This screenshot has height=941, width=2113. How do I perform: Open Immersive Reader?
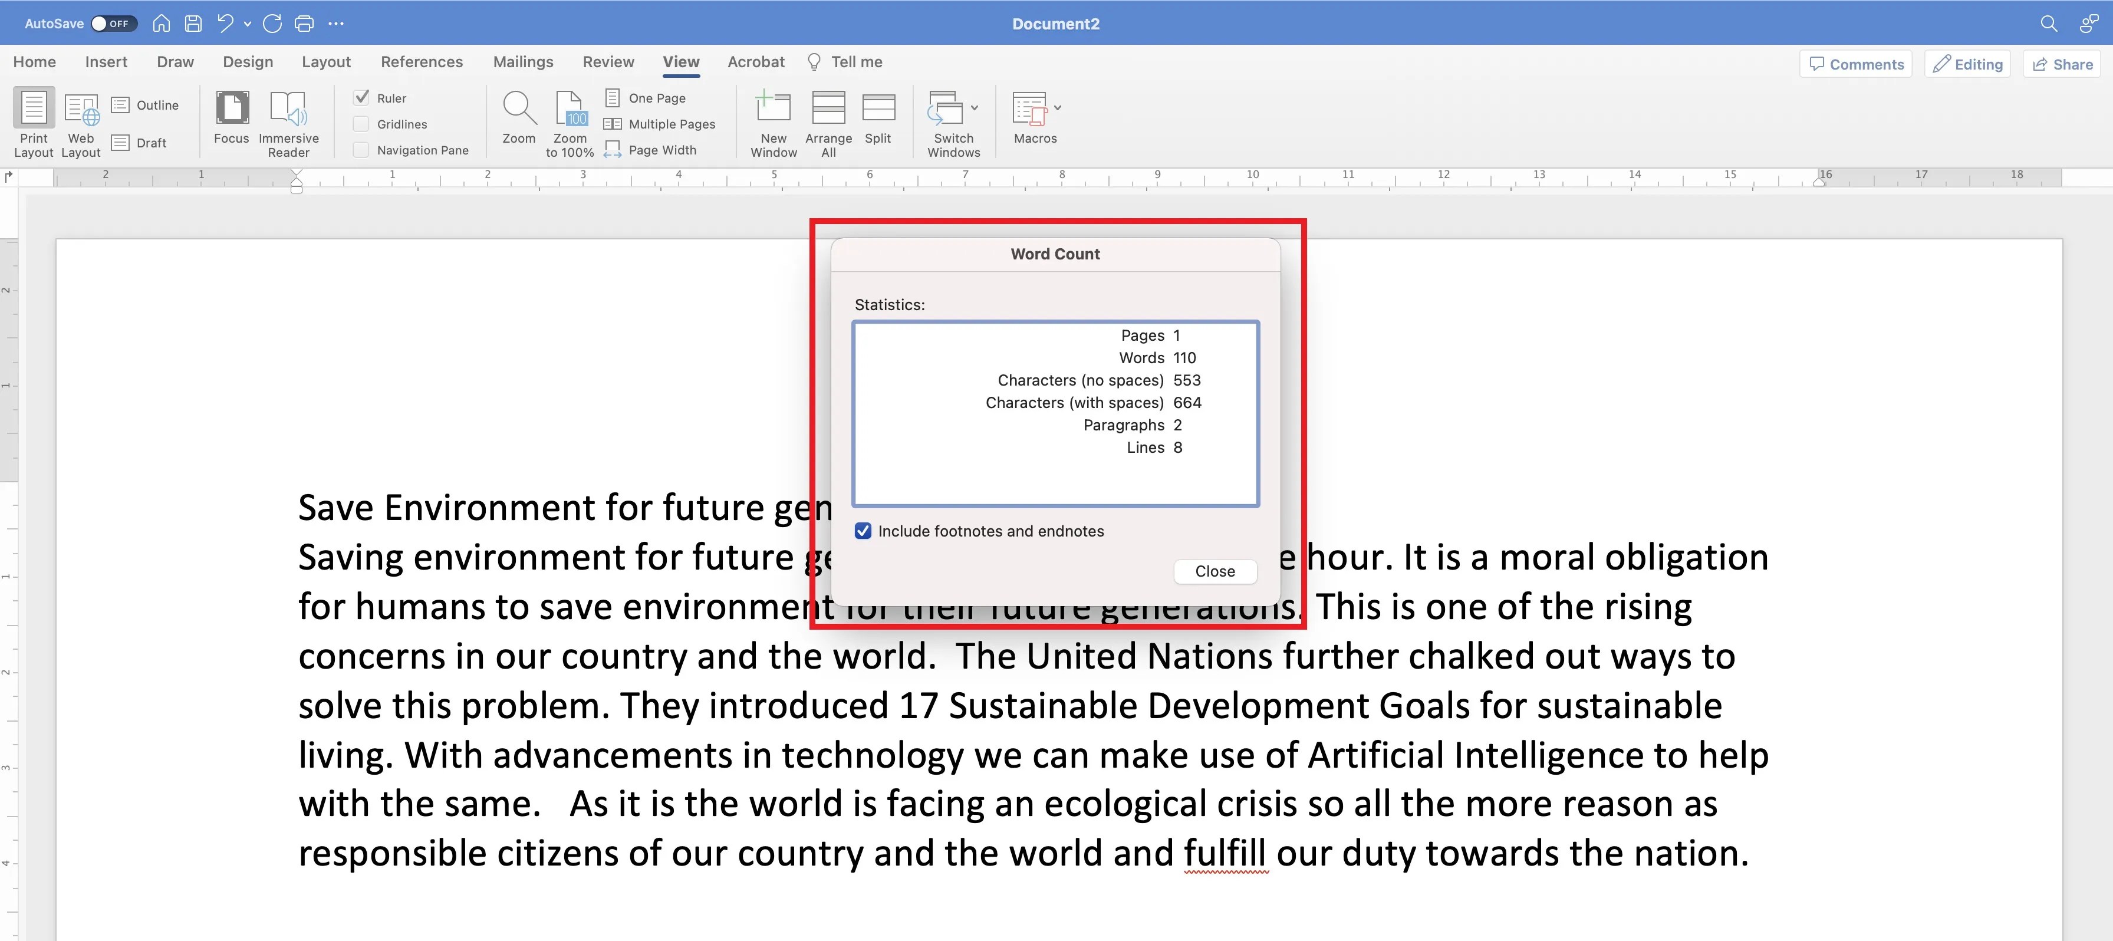289,121
